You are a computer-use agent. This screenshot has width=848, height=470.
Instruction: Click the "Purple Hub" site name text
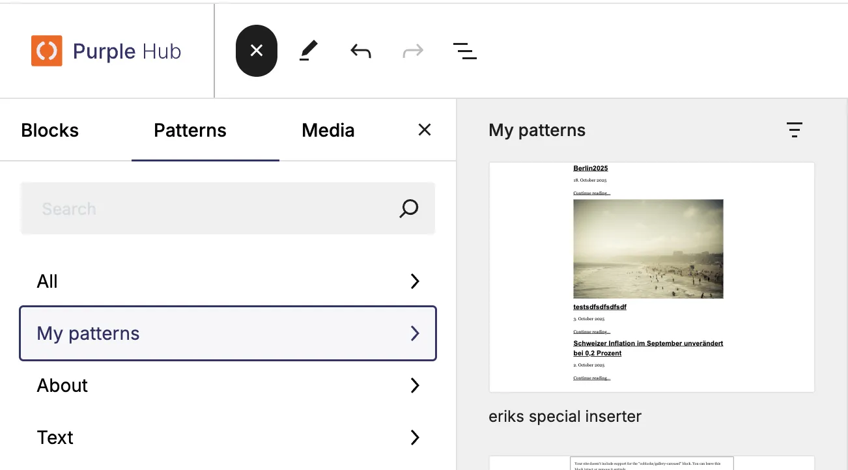pyautogui.click(x=127, y=51)
